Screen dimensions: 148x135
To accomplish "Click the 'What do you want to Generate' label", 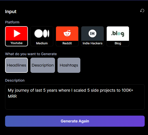I will pyautogui.click(x=31, y=54).
